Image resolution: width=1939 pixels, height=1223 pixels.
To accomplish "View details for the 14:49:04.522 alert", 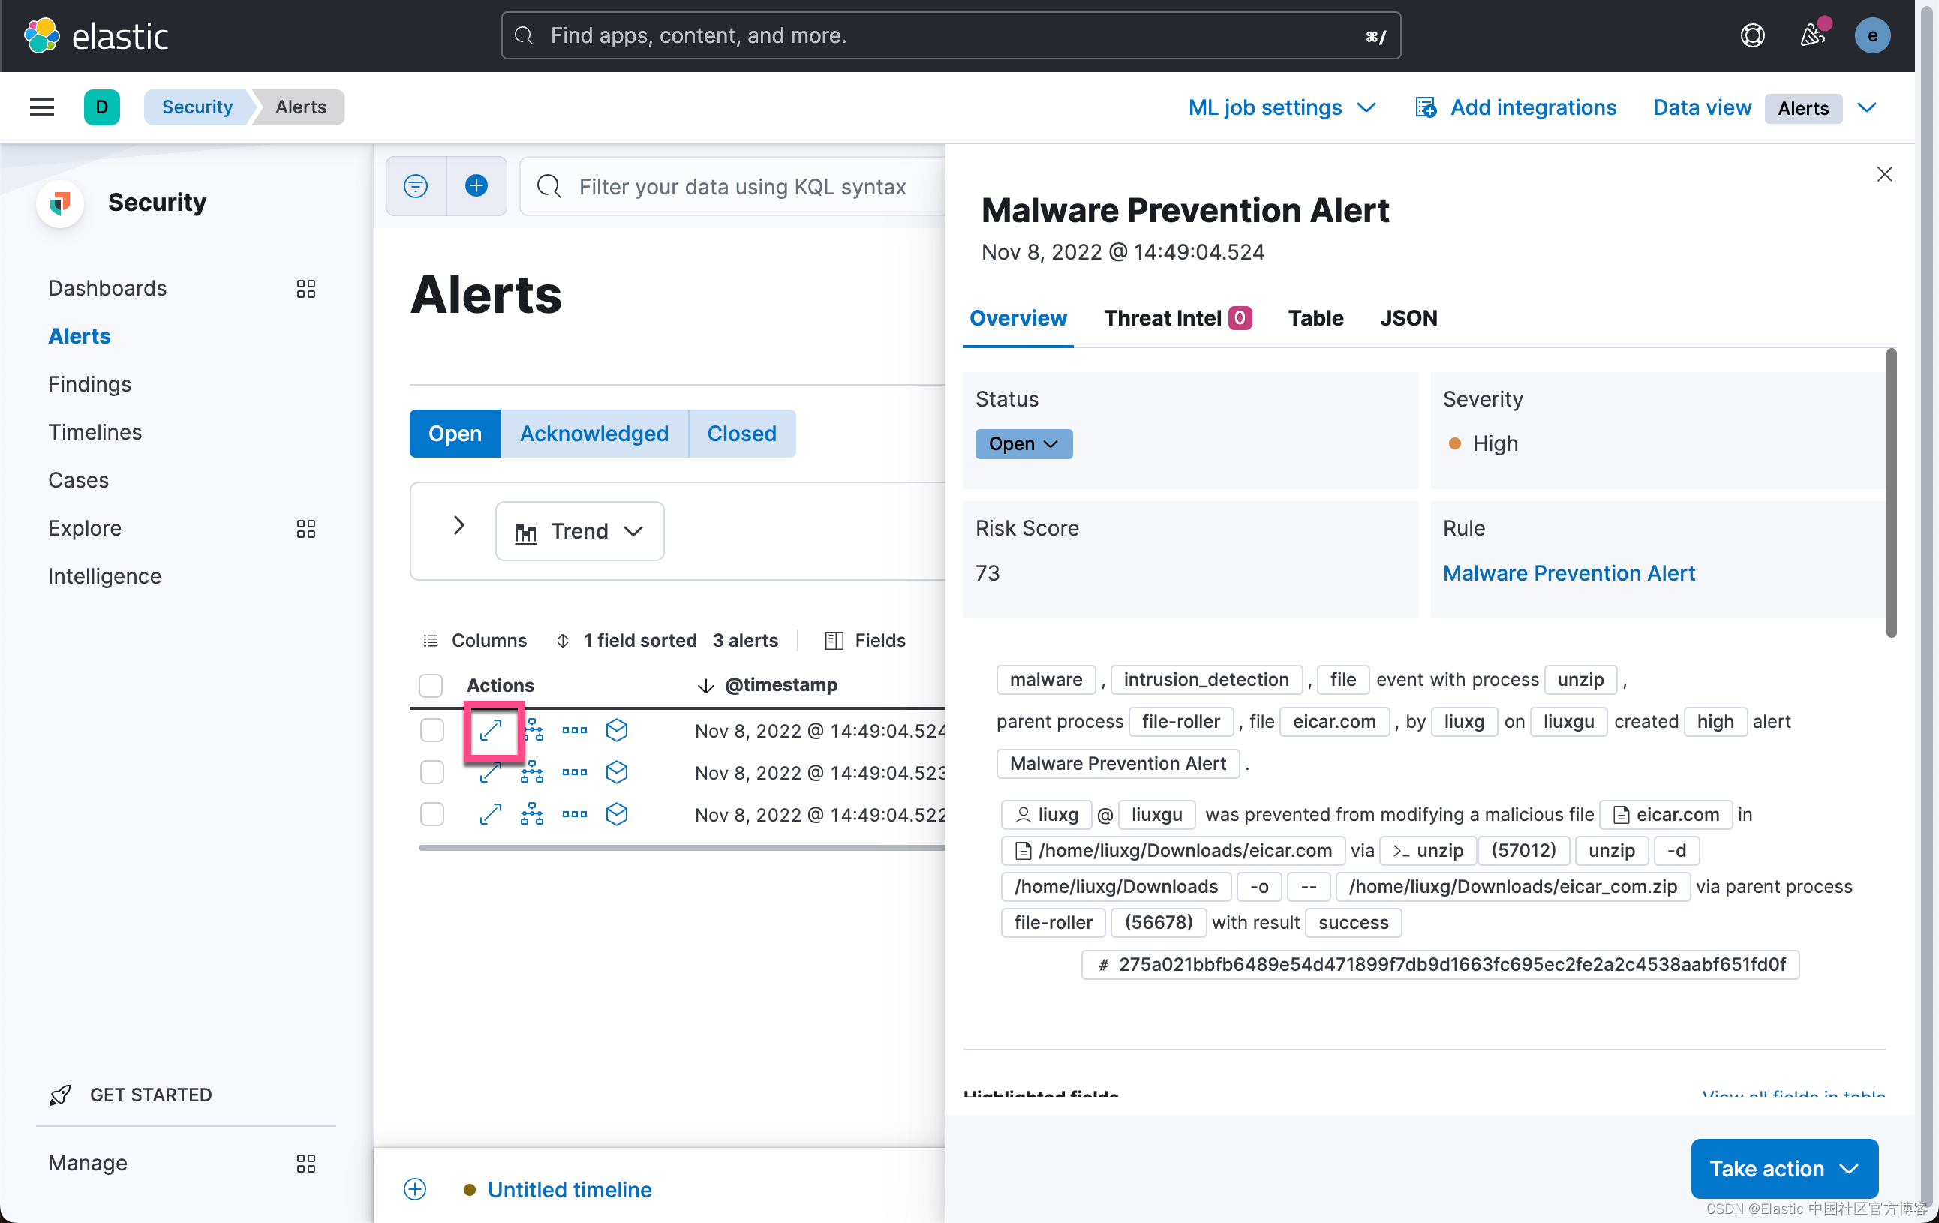I will coord(491,814).
